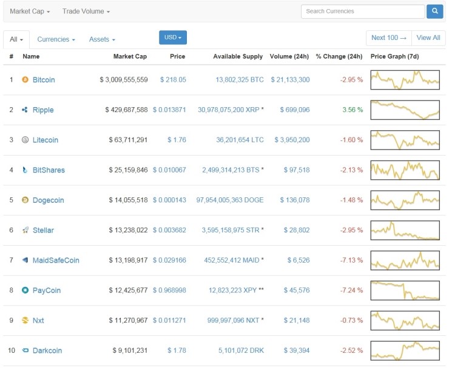
Task: Click the Stellar rocket icon
Action: (25, 230)
